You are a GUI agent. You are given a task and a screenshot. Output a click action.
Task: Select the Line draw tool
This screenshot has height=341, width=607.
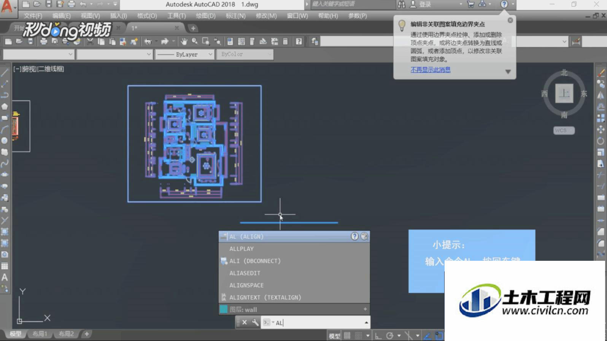pyautogui.click(x=5, y=73)
